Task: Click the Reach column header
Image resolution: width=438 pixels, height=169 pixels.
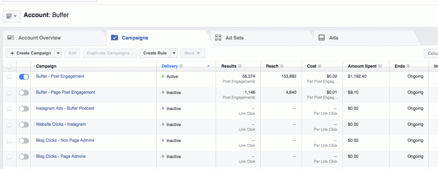Action: tap(272, 66)
